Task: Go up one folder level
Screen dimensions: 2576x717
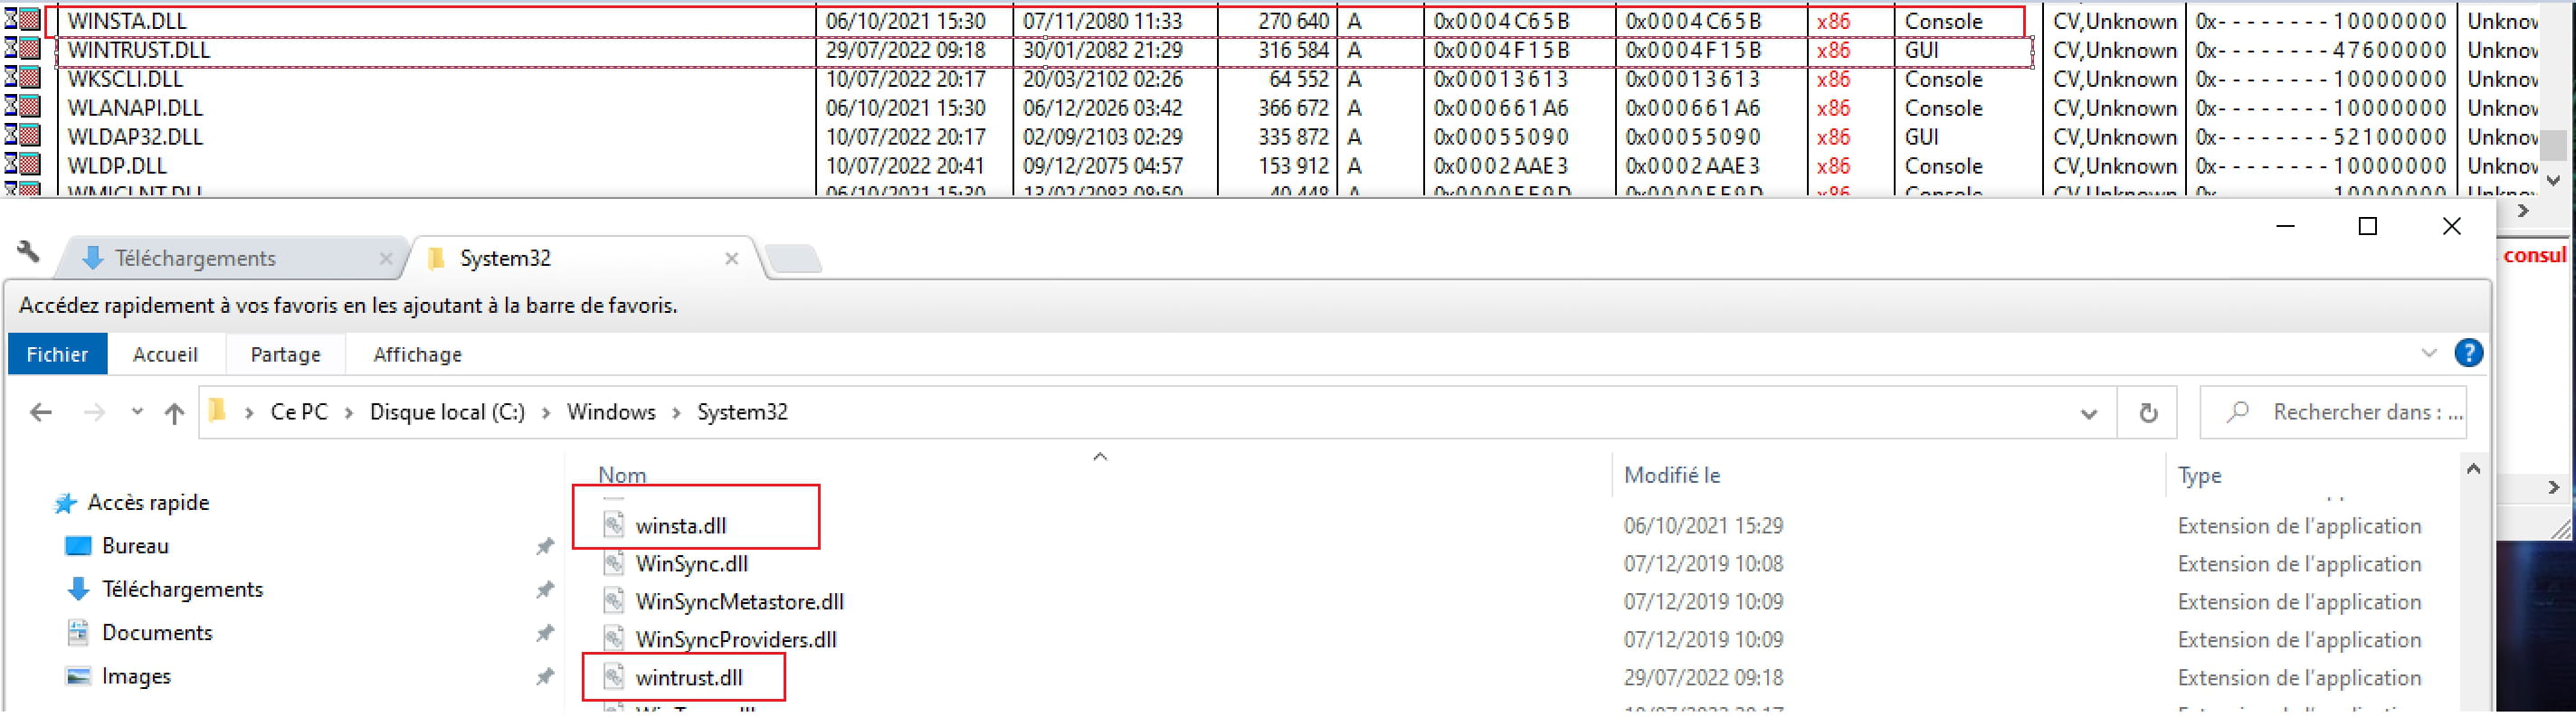Action: (174, 412)
